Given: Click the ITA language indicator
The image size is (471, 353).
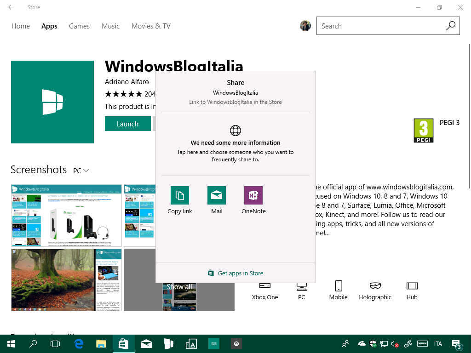Looking at the screenshot, I should (x=438, y=344).
